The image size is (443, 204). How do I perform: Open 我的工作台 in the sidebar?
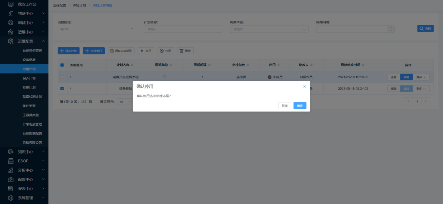[x=27, y=4]
